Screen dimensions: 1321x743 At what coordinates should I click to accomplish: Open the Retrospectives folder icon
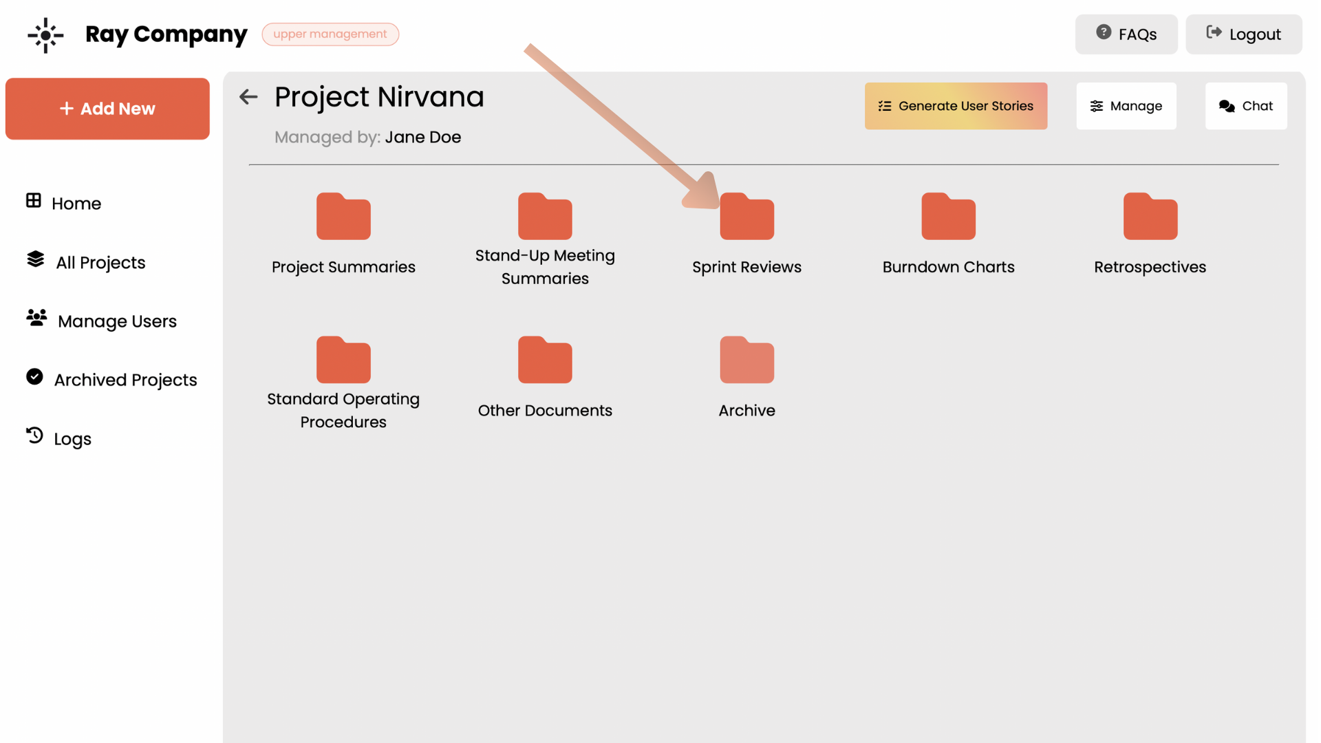click(1150, 217)
